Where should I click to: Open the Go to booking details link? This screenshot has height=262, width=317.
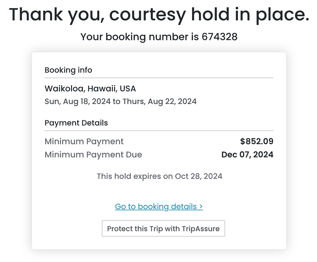158,206
